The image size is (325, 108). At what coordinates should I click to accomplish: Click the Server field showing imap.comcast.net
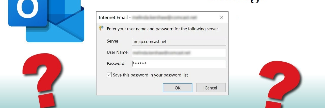tap(179, 42)
